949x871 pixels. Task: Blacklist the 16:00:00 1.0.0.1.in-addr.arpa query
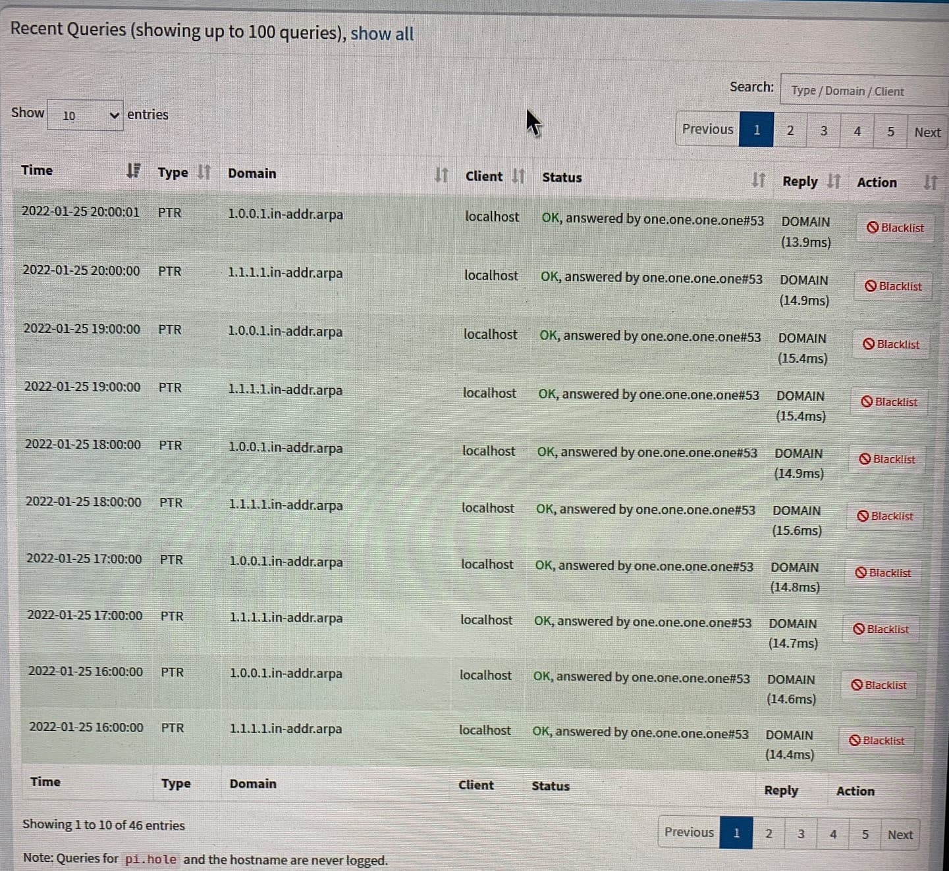coord(879,685)
